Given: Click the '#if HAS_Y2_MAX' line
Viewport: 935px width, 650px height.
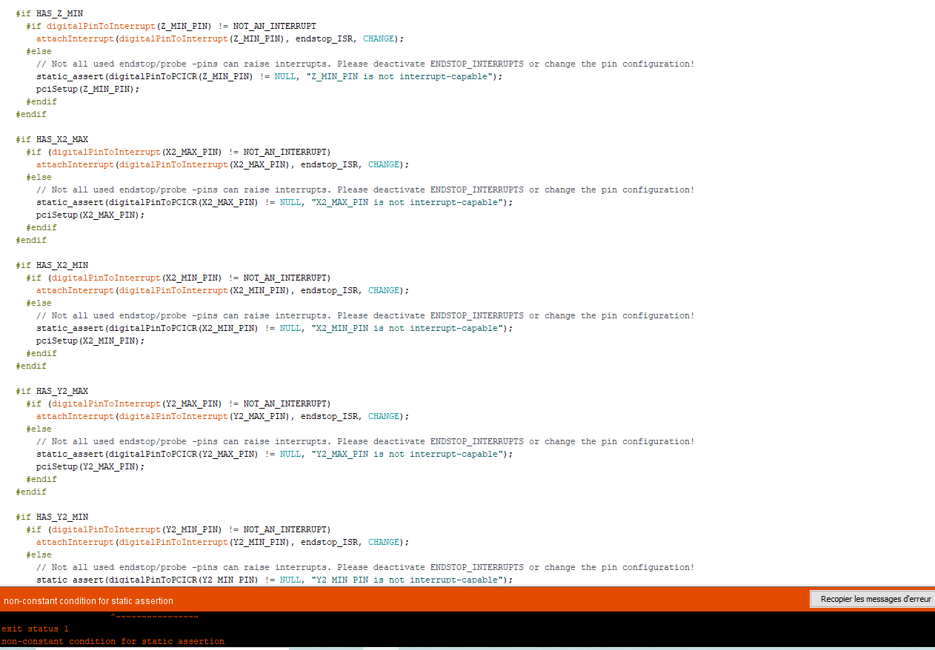Looking at the screenshot, I should pos(52,391).
